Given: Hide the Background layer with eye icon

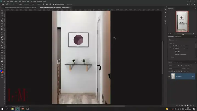Looking at the screenshot, I should [169, 76].
